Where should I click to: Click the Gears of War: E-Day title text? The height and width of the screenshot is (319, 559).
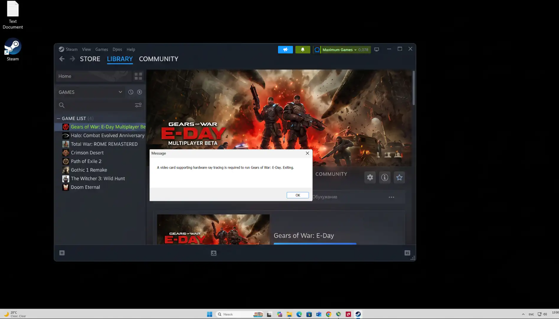pos(304,236)
